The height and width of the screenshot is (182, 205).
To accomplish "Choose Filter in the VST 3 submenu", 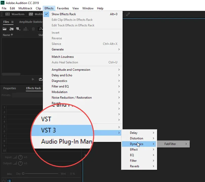I will 139,161.
